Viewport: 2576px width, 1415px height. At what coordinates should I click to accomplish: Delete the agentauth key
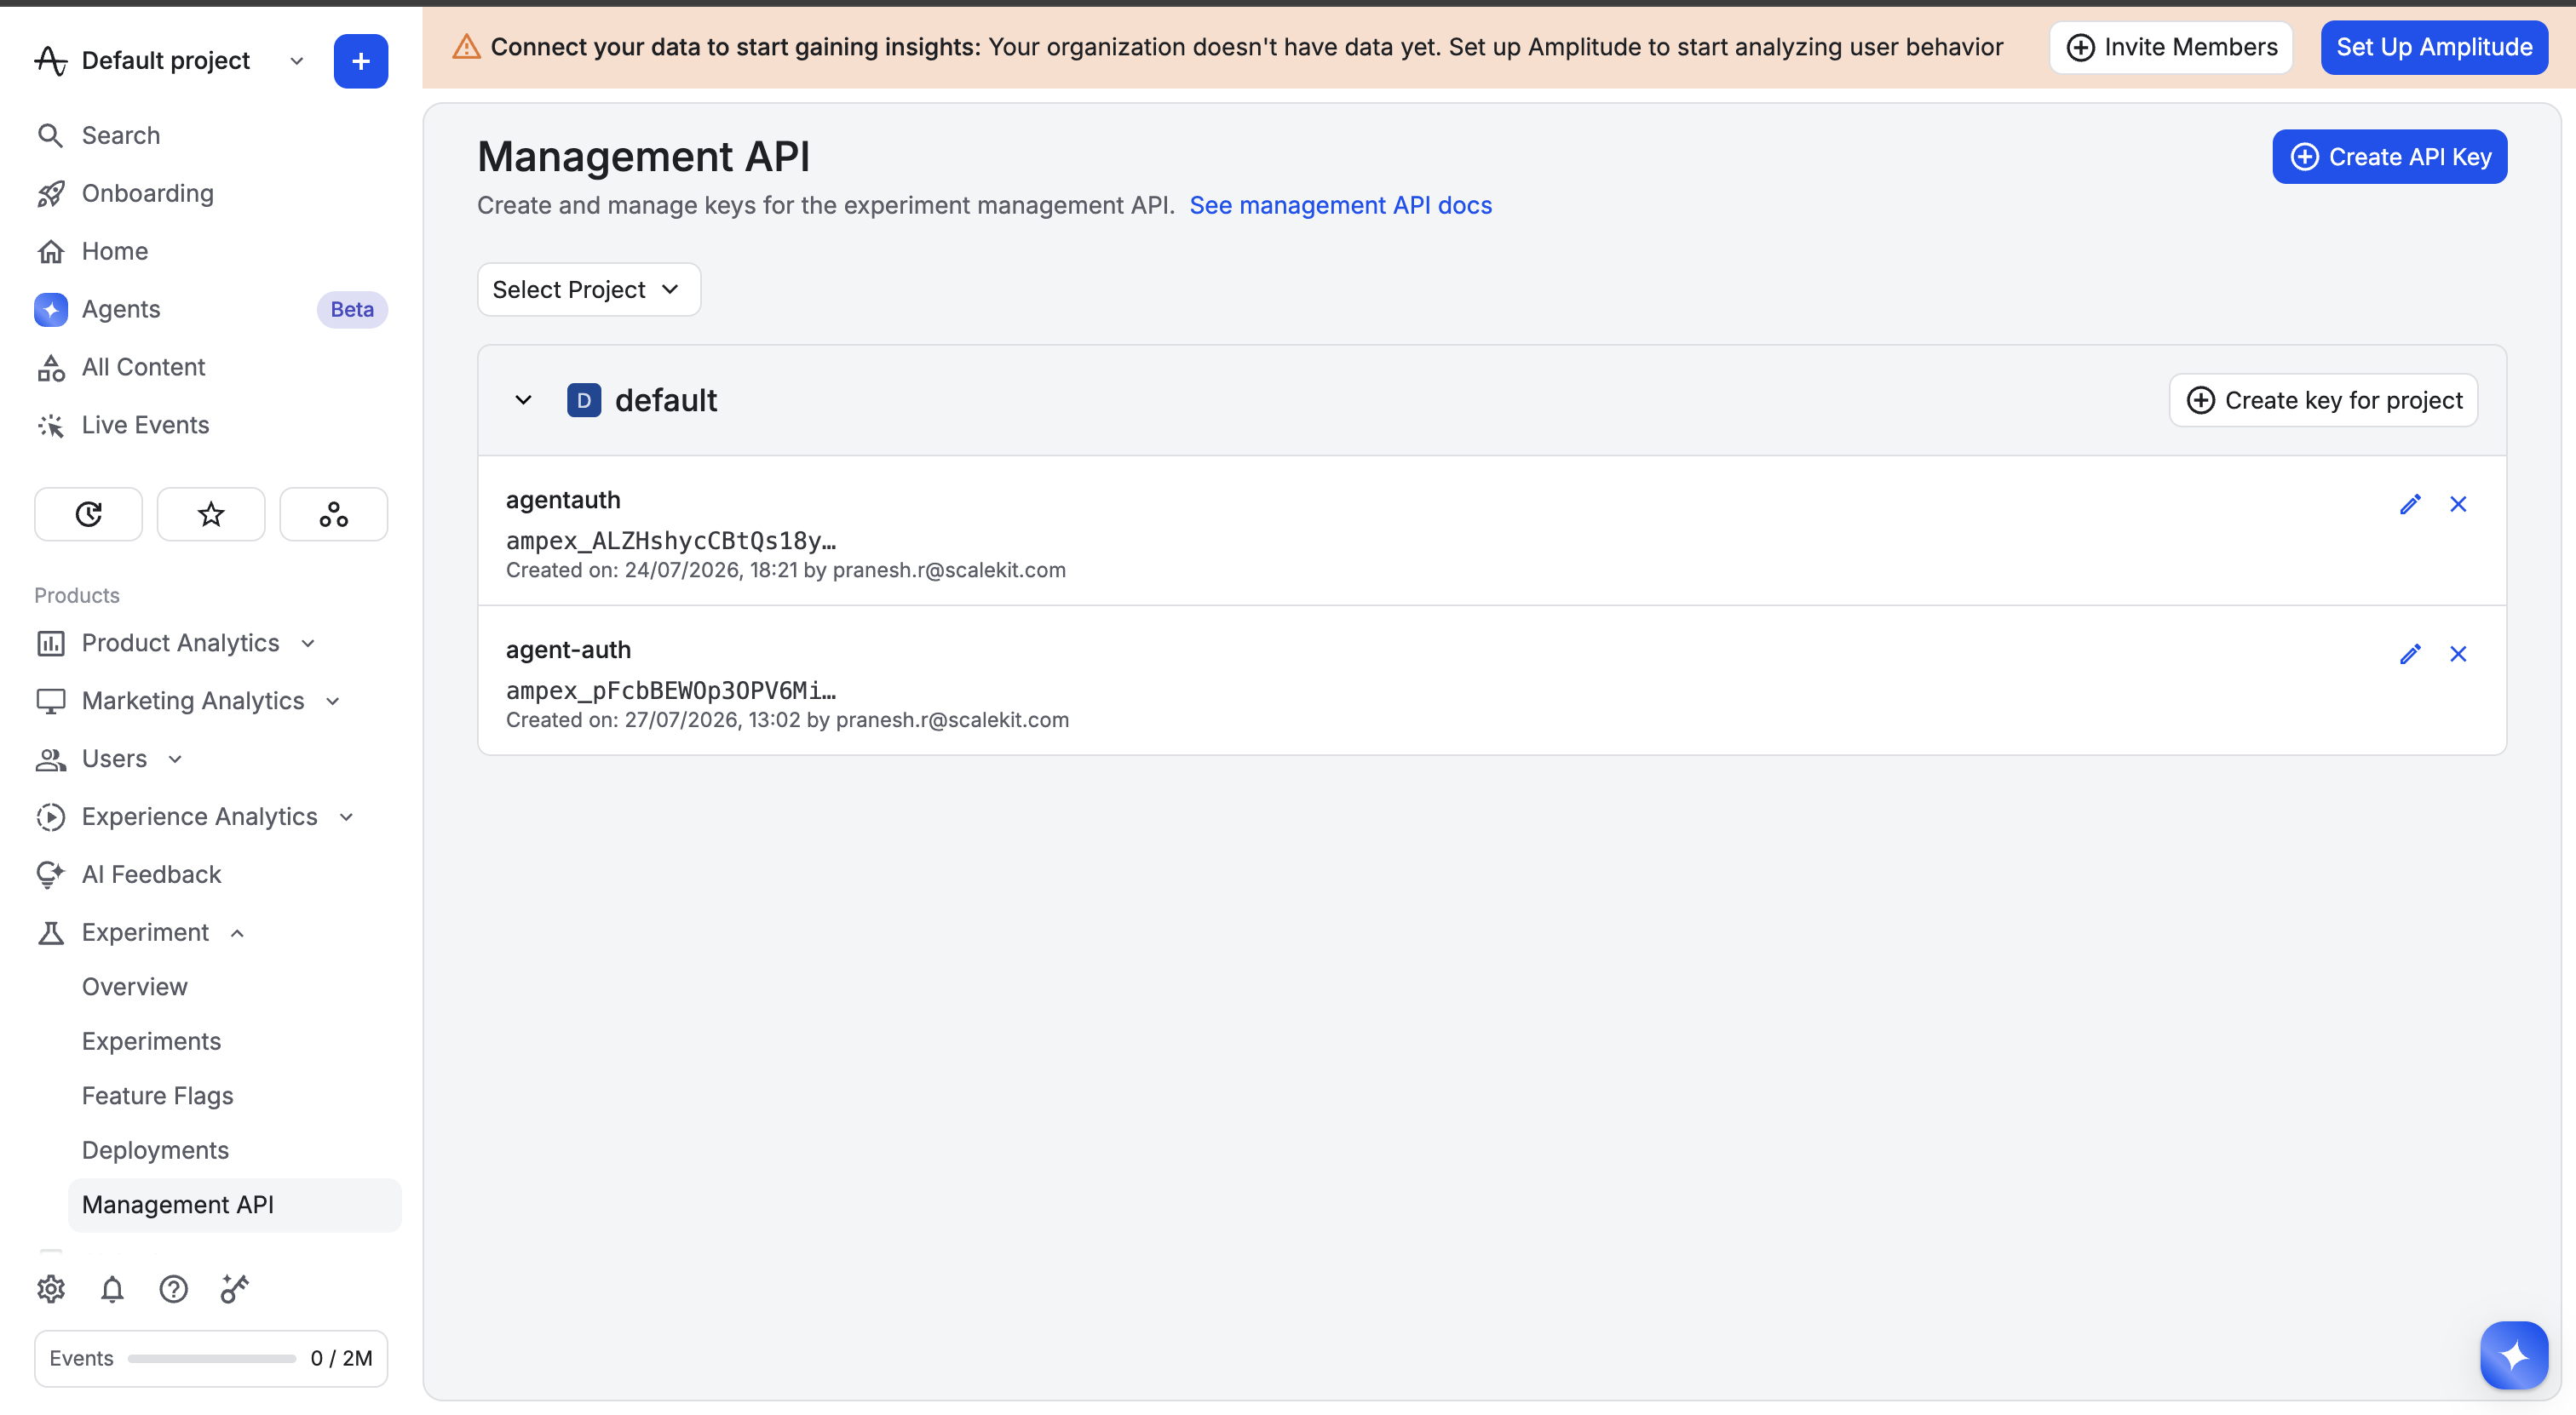pos(2458,505)
